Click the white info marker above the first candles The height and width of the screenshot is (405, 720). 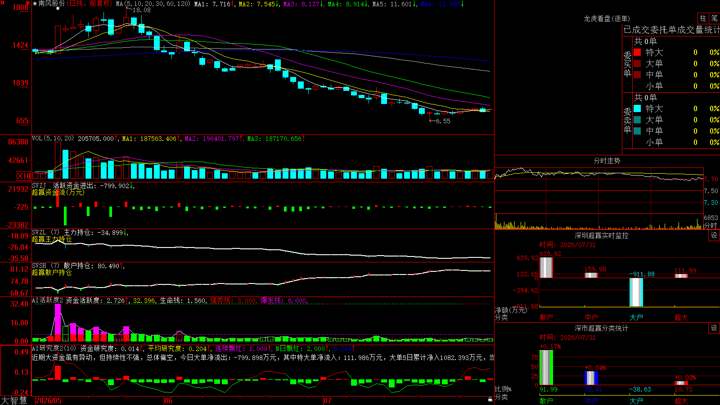pyautogui.click(x=58, y=9)
